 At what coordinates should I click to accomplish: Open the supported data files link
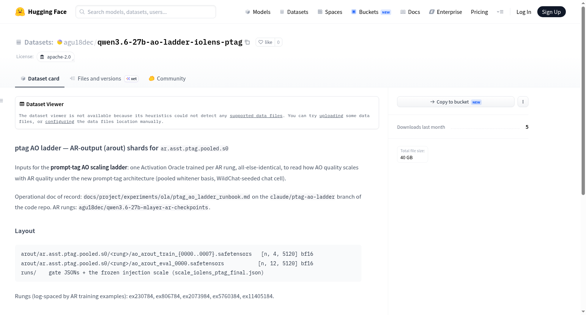(x=256, y=116)
